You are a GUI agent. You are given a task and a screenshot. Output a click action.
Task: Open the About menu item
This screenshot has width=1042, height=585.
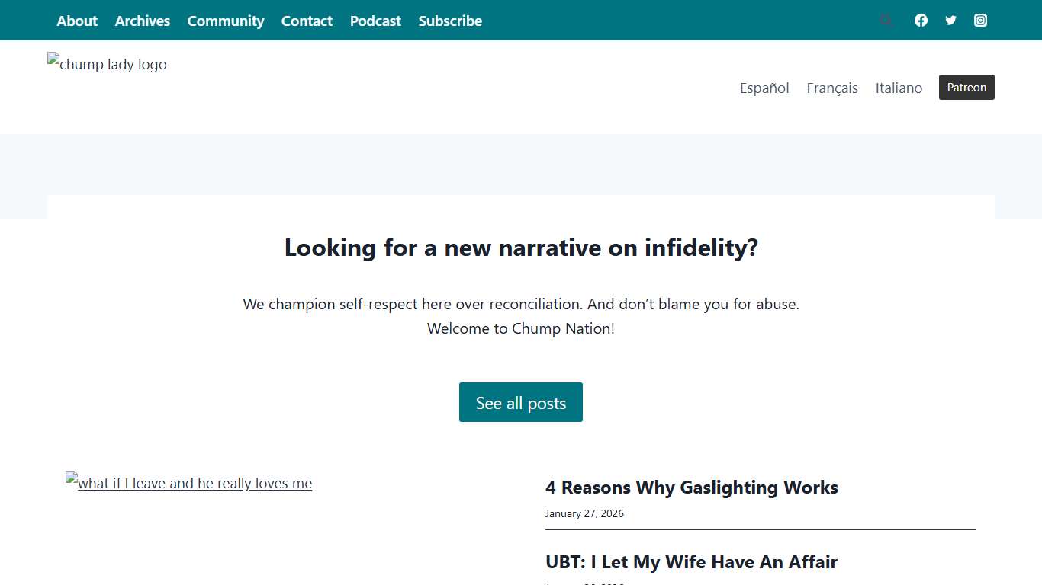(77, 21)
